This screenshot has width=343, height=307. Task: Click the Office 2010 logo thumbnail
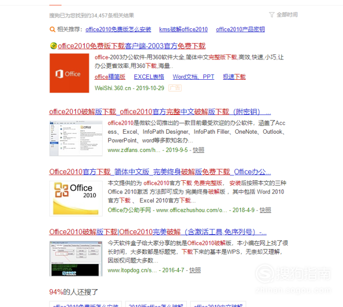tap(76, 199)
